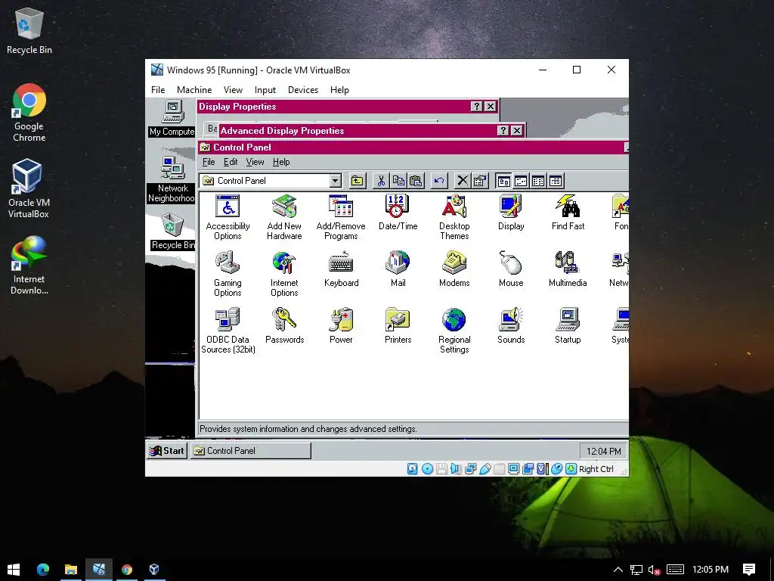Image resolution: width=774 pixels, height=581 pixels.
Task: Switch to Large Icons view
Action: click(503, 181)
